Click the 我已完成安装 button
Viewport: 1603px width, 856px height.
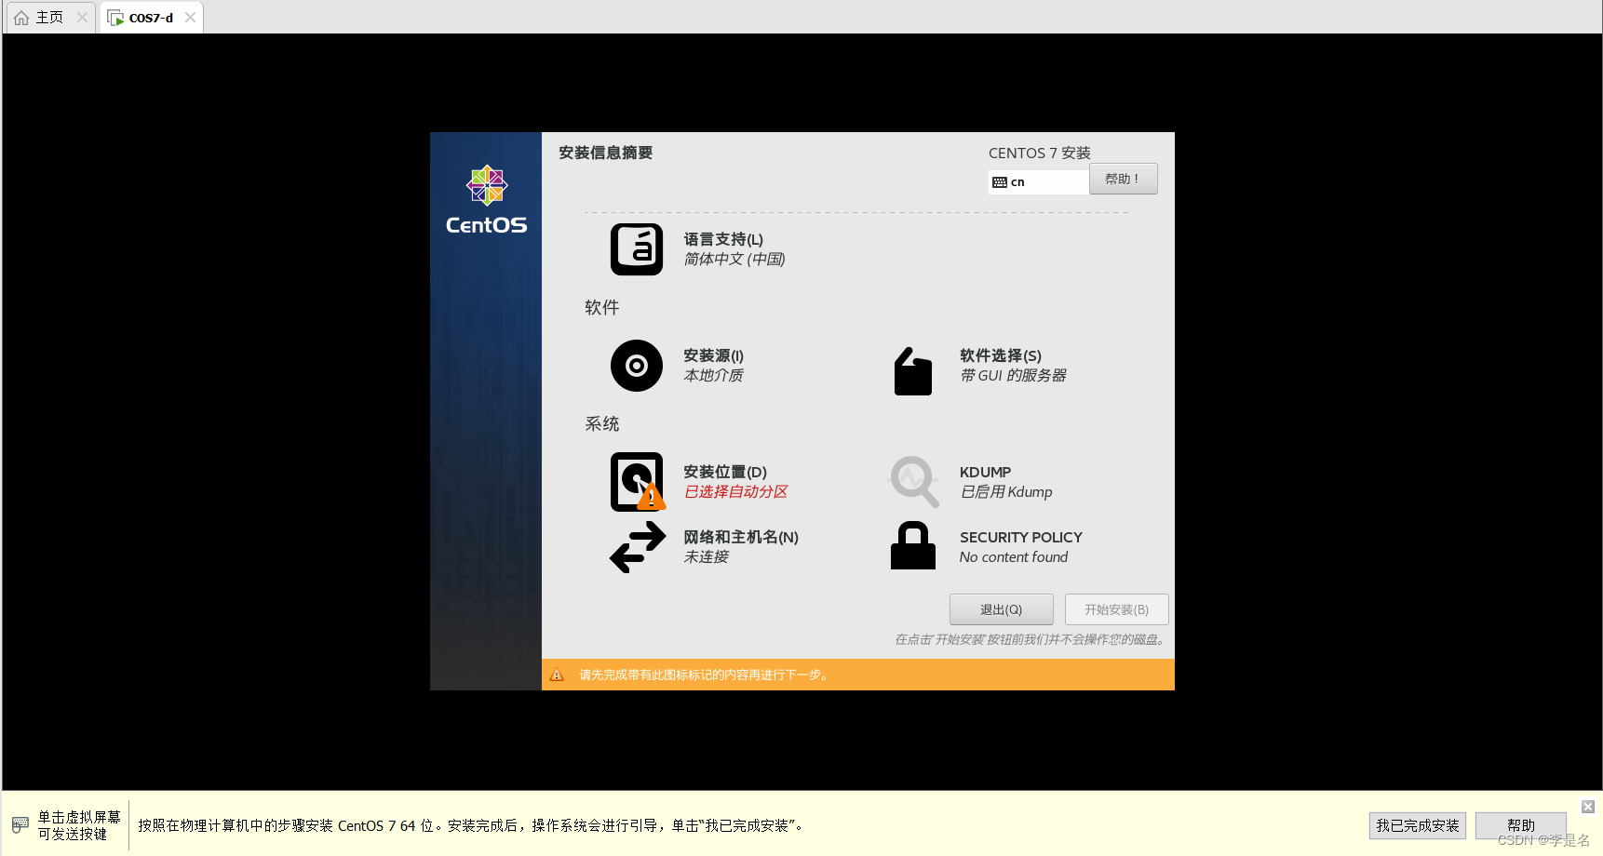click(x=1418, y=825)
